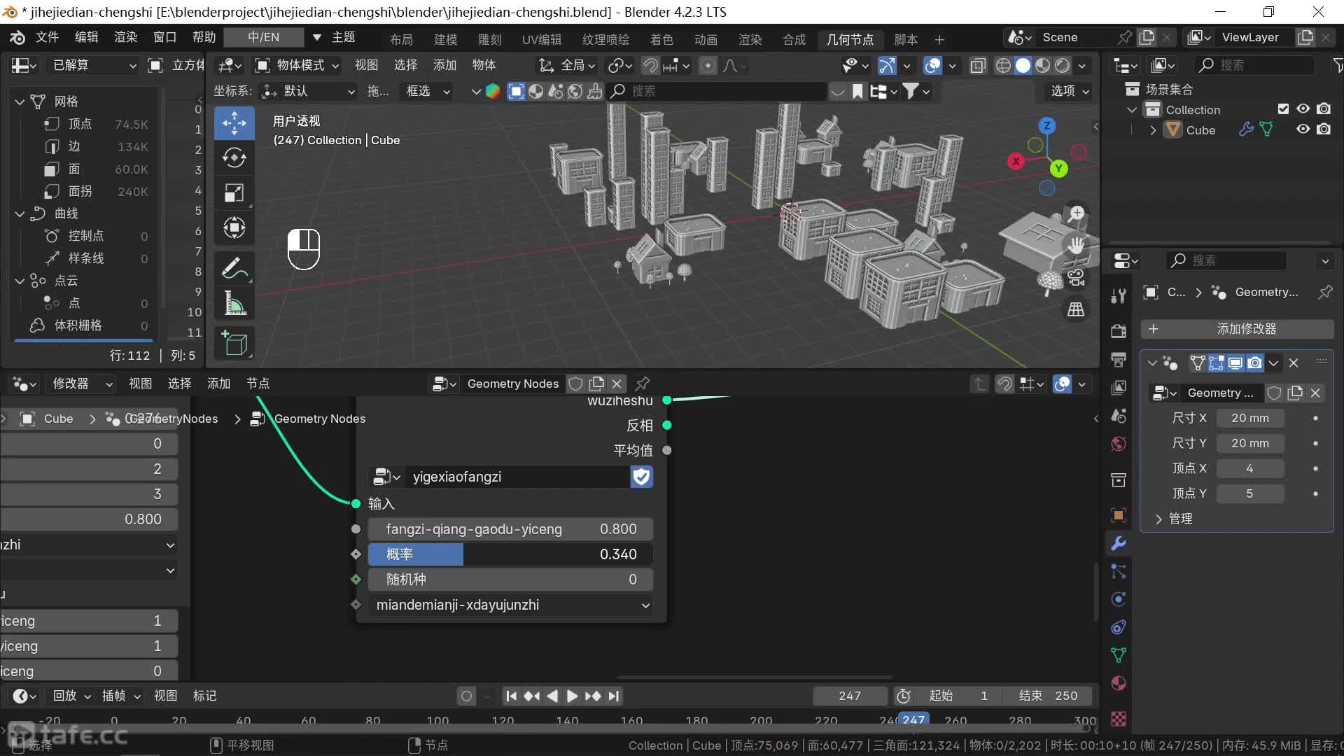Toggle fake user shield on yigexiaofangzi
Screen dimensions: 1344x756
click(641, 477)
